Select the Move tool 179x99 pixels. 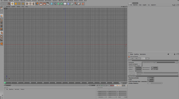(12, 4)
